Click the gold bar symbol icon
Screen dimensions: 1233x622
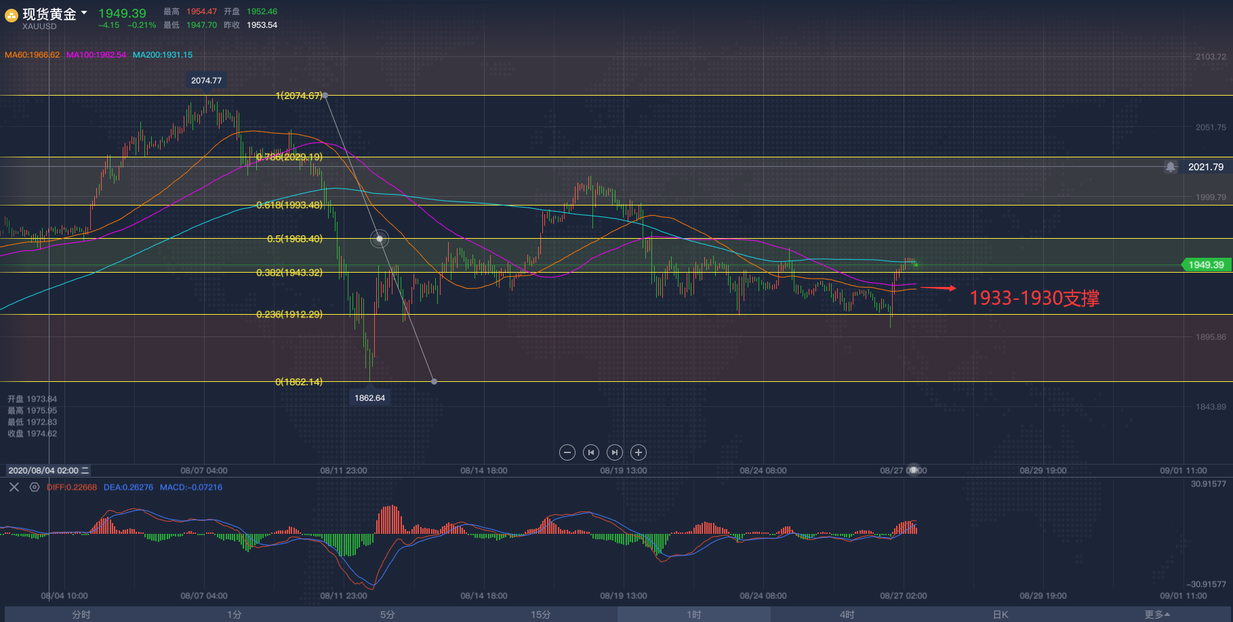(12, 16)
